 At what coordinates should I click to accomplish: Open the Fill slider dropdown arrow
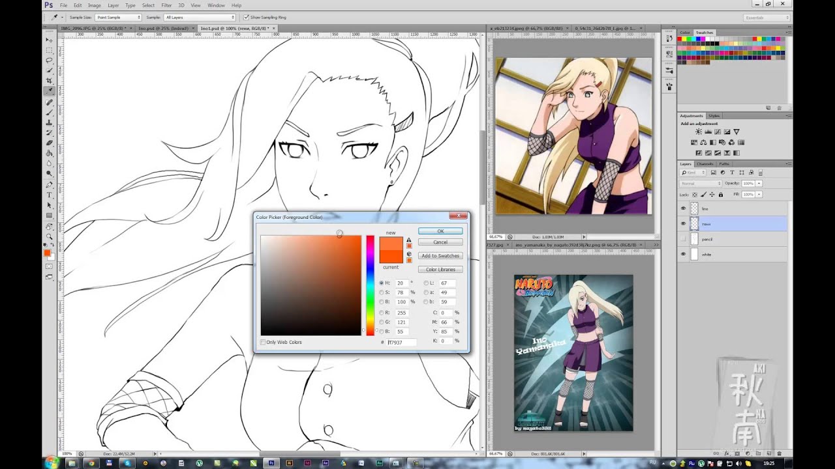tap(759, 194)
